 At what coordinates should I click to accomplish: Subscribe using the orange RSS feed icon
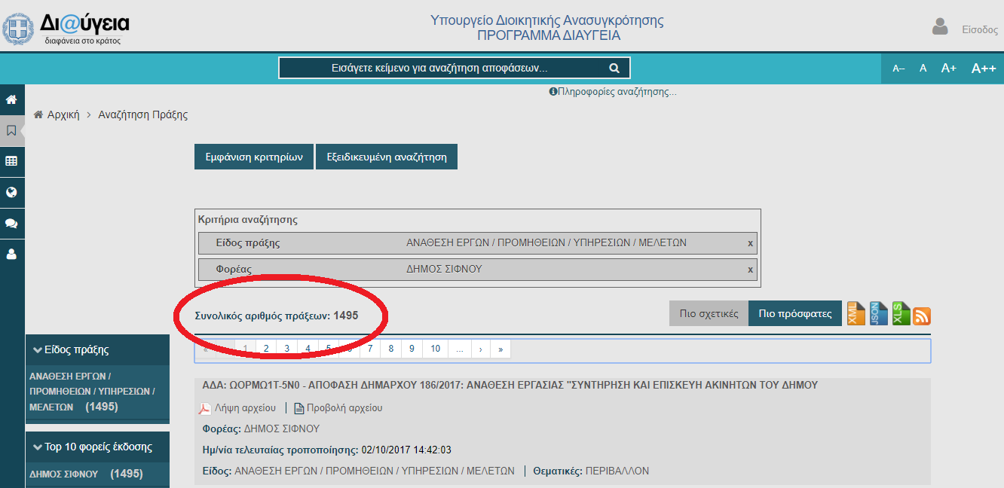(922, 316)
